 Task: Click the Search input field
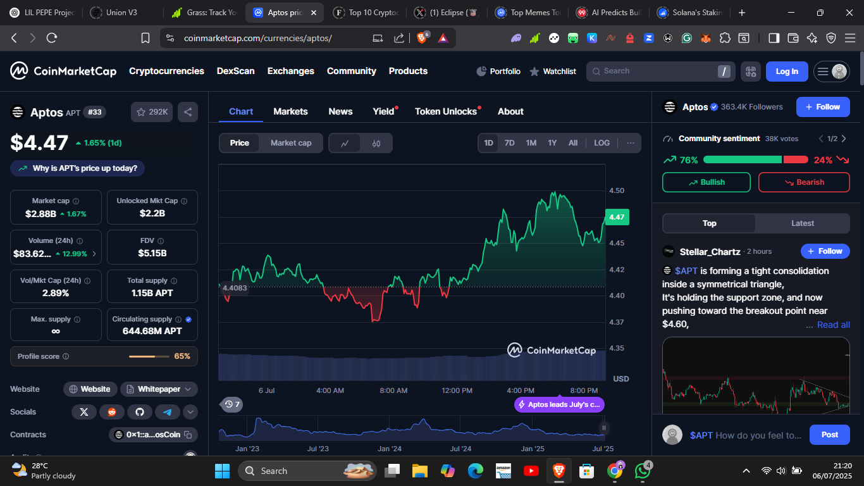pos(660,72)
